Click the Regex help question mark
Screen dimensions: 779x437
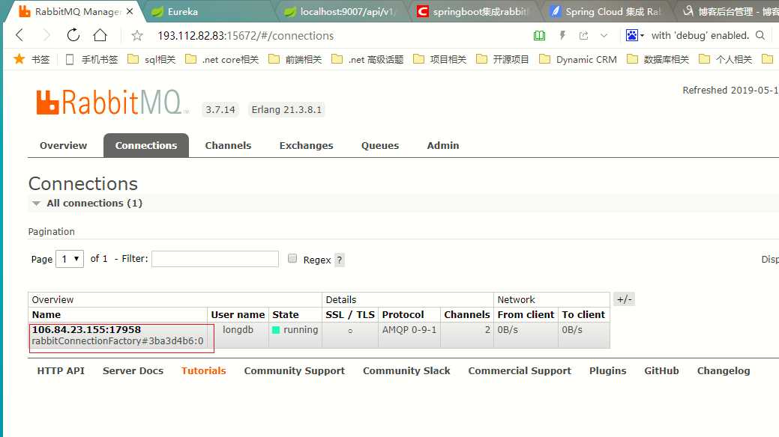point(340,260)
